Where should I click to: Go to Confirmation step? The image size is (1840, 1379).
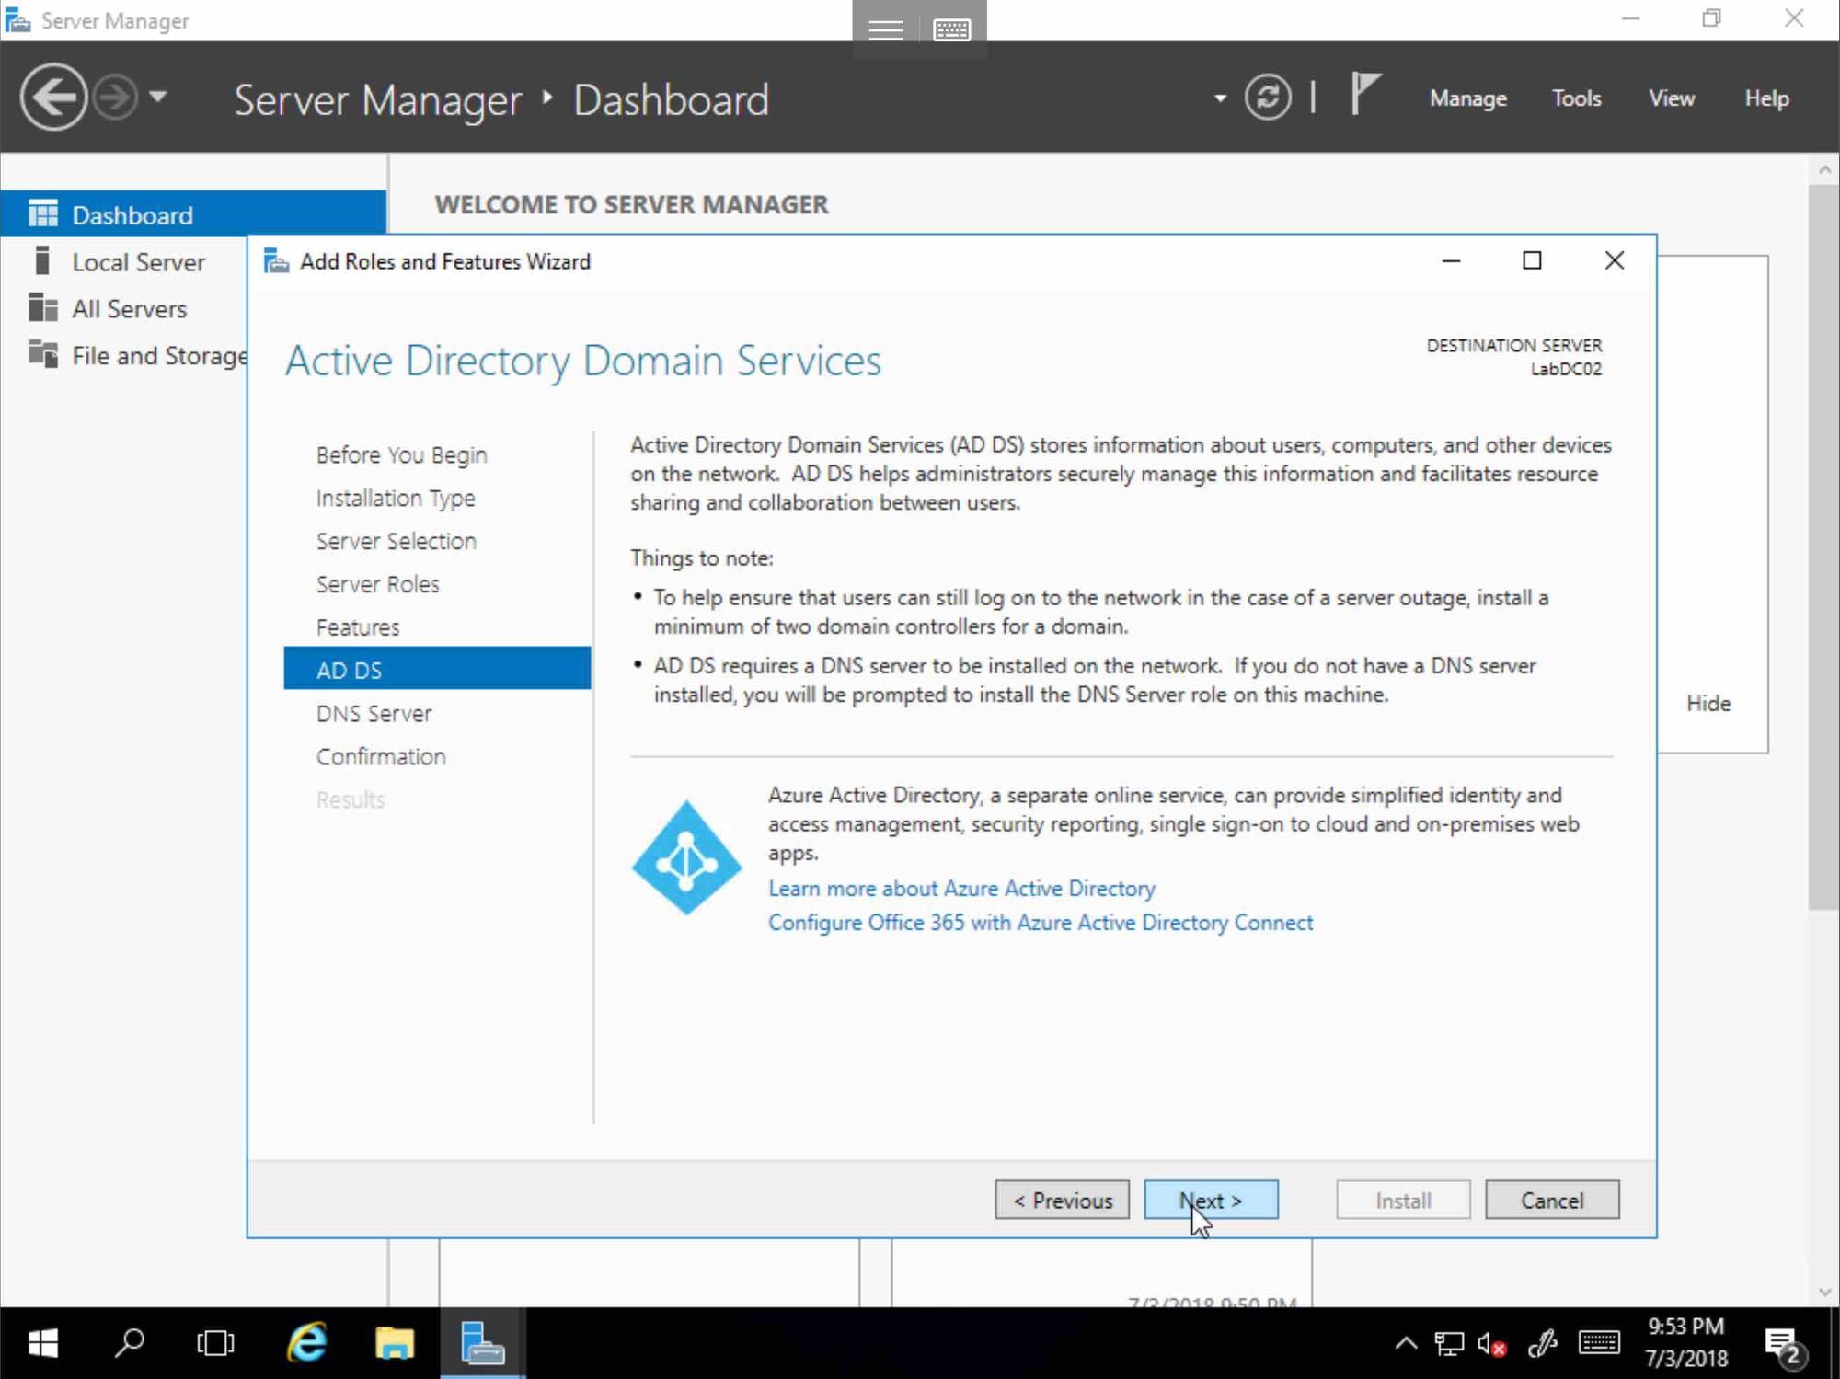click(381, 757)
